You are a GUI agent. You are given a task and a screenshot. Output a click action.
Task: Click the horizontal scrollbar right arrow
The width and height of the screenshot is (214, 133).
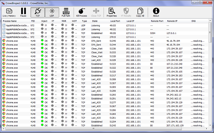(x=207, y=129)
